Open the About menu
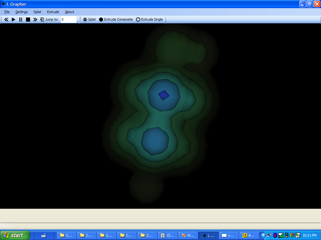 pos(70,12)
